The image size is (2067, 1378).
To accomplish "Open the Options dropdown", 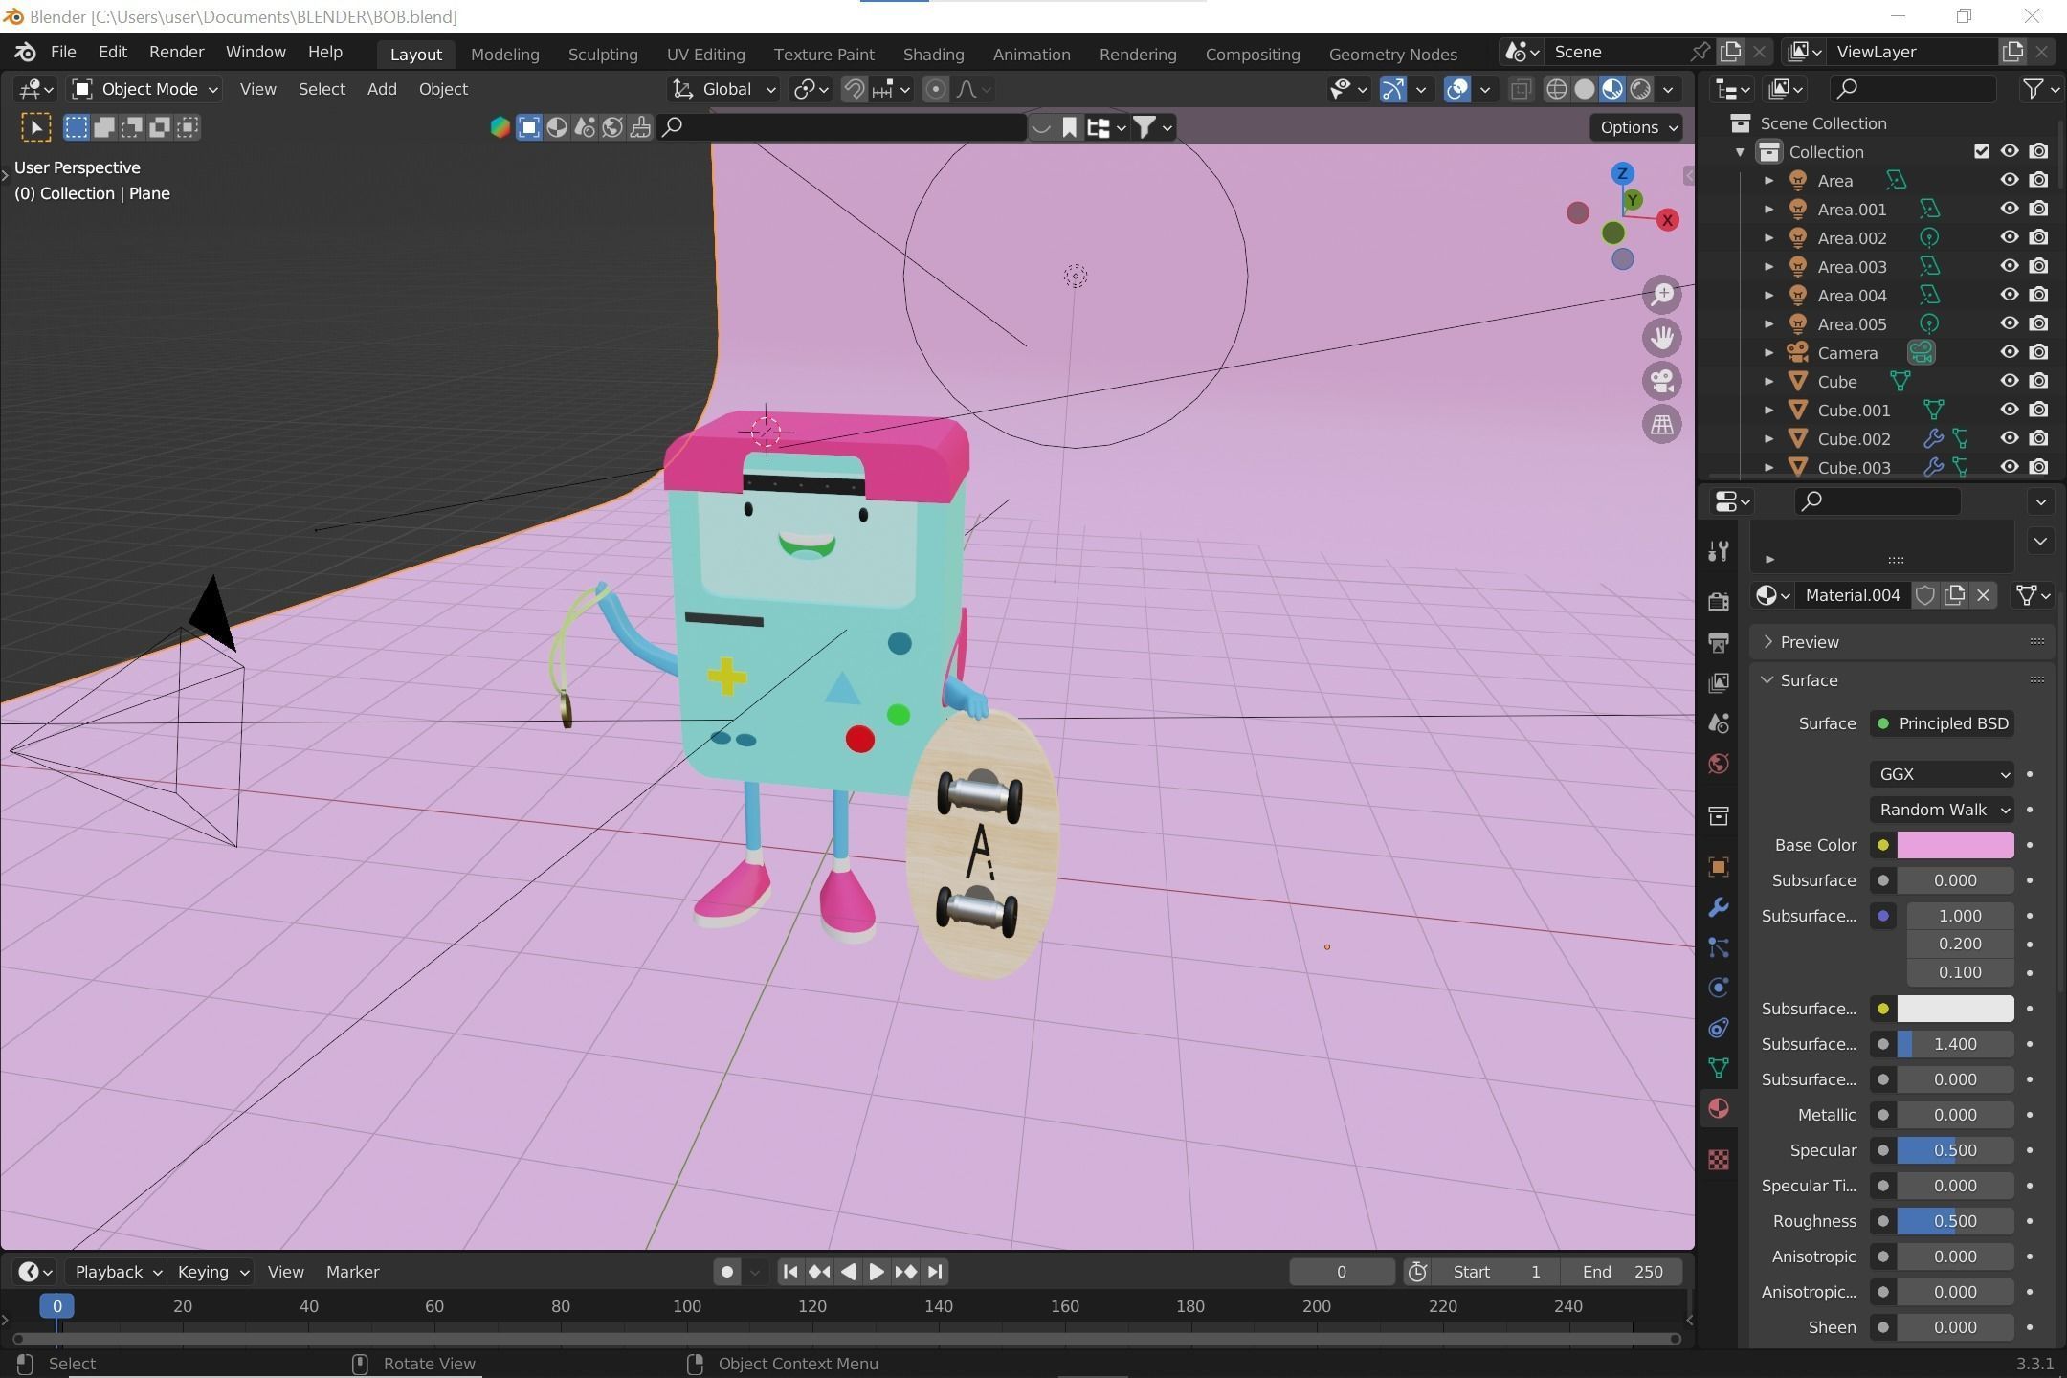I will click(1636, 127).
